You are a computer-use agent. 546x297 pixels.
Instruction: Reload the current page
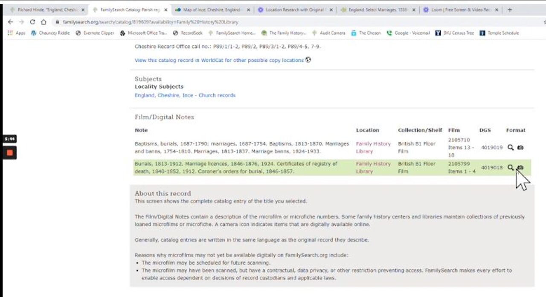(32, 22)
